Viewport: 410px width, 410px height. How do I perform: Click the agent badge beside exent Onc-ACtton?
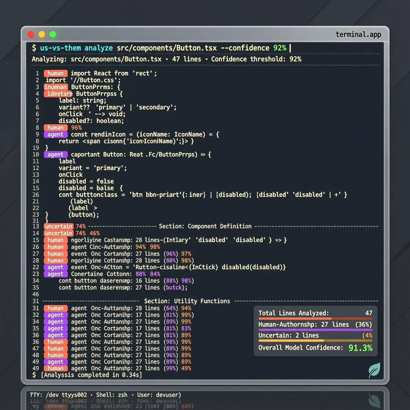55,268
